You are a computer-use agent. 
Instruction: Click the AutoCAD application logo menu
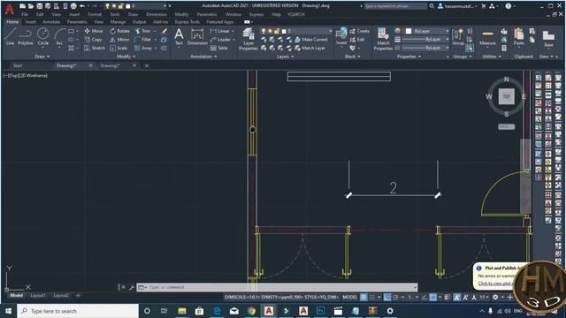pos(10,10)
